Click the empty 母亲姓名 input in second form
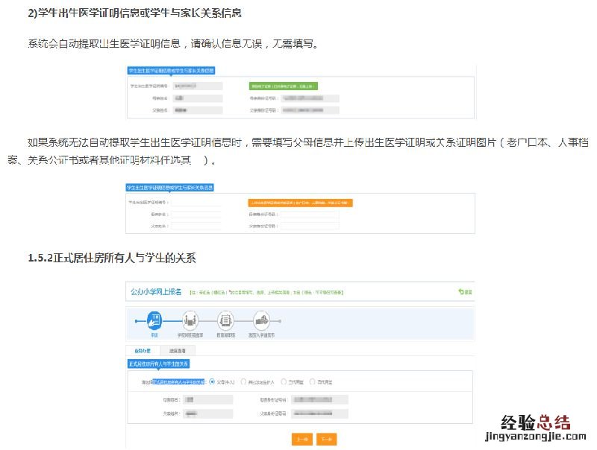The height and width of the screenshot is (450, 597). coord(196,215)
